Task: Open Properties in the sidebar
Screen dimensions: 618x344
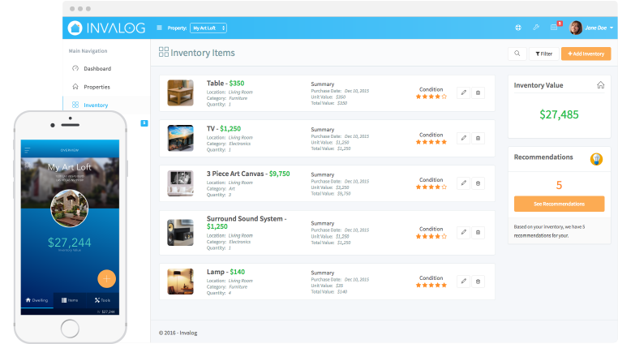Action: point(97,87)
